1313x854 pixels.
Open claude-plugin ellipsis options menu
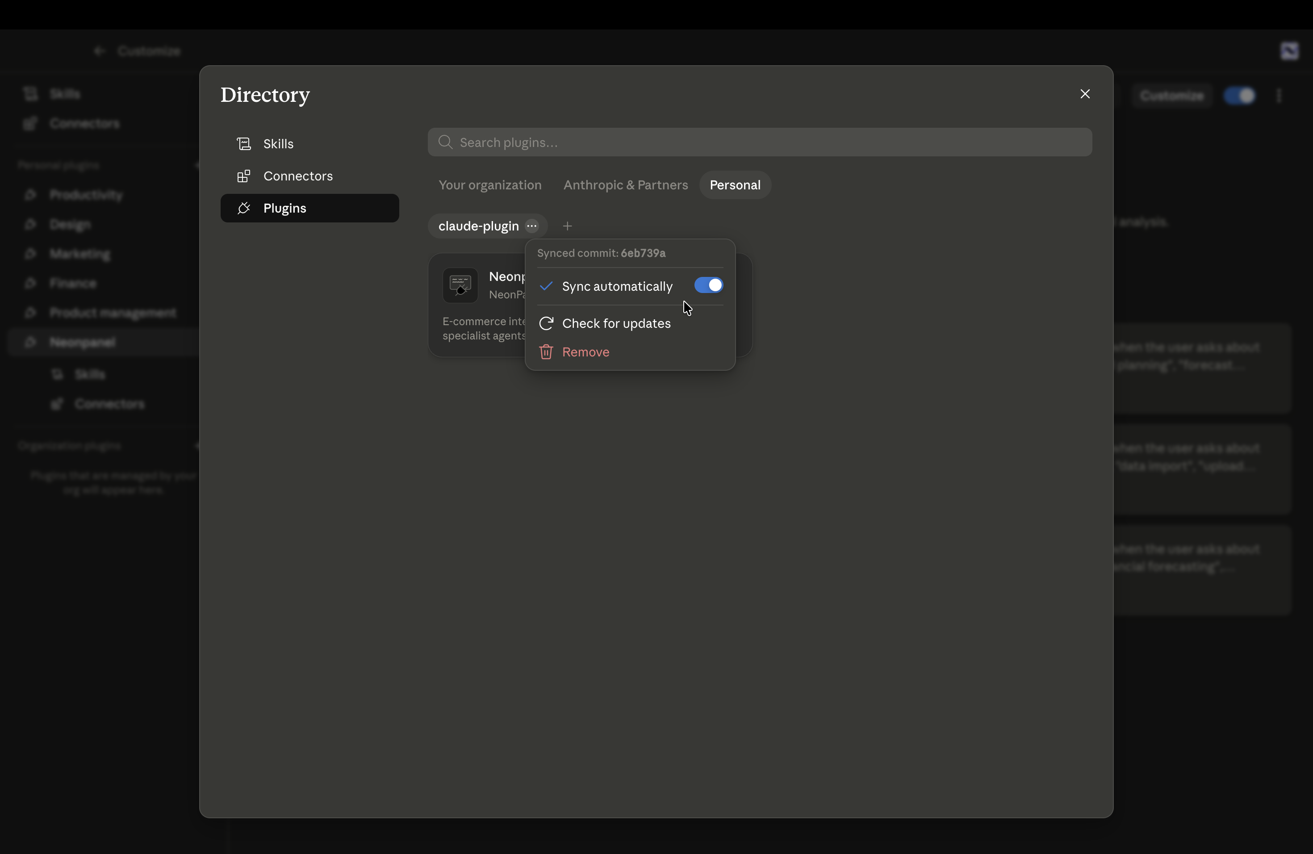[532, 226]
